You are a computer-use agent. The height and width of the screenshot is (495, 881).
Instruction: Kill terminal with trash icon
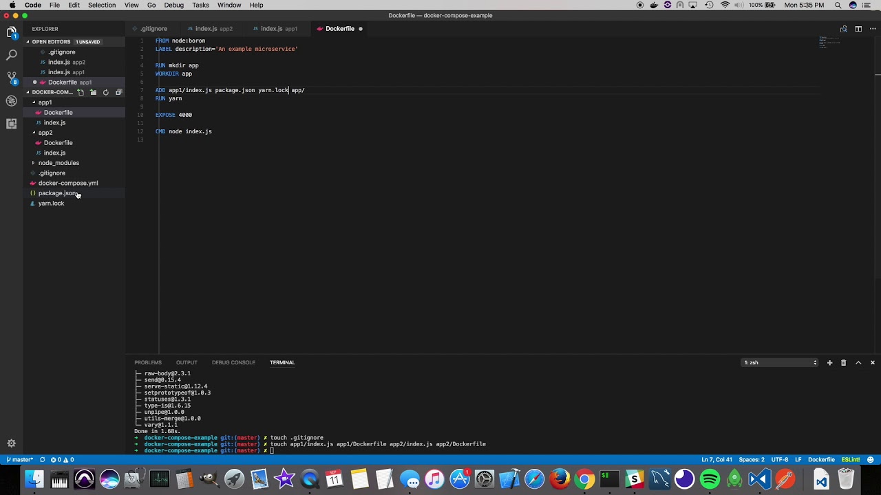(844, 362)
